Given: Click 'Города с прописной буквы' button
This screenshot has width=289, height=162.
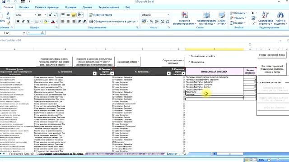Looking at the screenshot, I should (272, 55).
